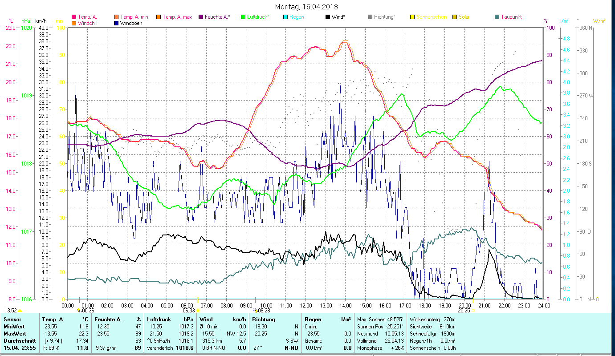Click the Regen column header in table
This screenshot has height=356, width=615.
coord(314,320)
